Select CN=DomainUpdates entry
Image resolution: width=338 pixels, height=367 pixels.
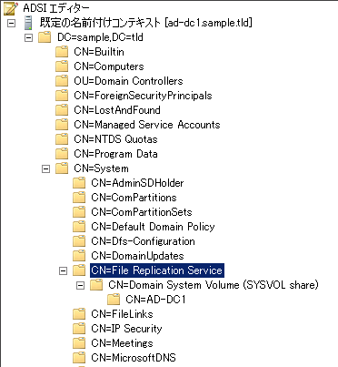coord(137,256)
